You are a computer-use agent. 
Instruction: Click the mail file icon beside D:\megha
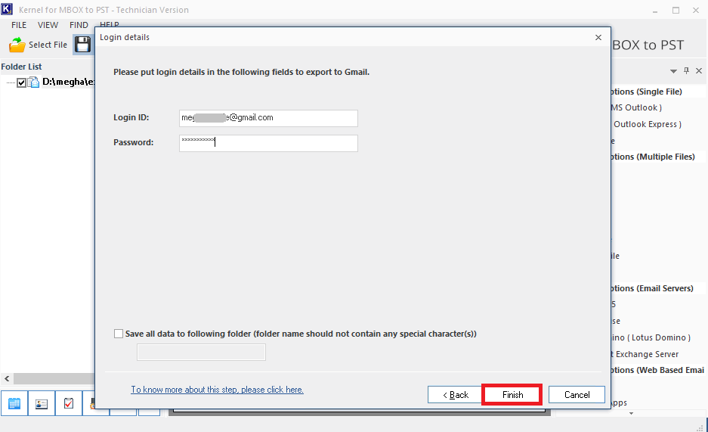(33, 82)
